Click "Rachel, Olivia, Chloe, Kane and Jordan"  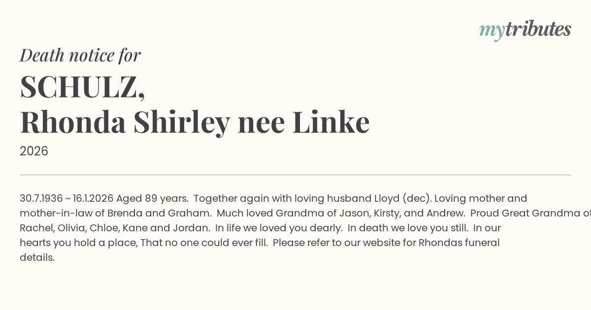(114, 228)
